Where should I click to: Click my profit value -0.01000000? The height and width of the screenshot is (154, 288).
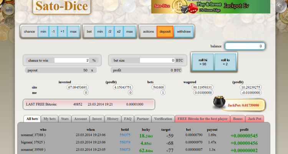click(251, 92)
